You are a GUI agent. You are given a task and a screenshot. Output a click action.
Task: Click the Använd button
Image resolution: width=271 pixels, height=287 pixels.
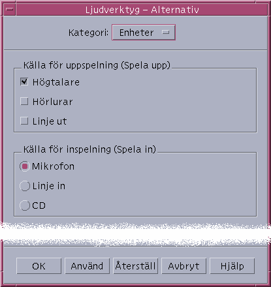point(88,266)
